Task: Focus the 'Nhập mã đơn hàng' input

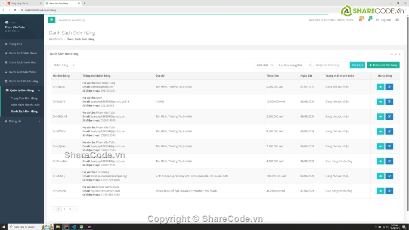Action: tap(331, 65)
